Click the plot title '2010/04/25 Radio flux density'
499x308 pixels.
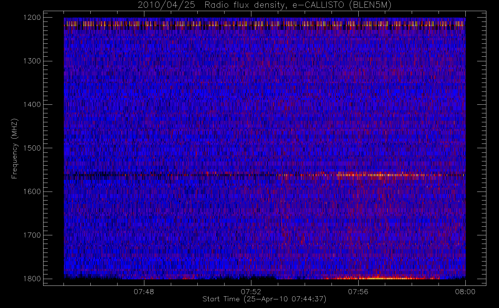click(264, 5)
